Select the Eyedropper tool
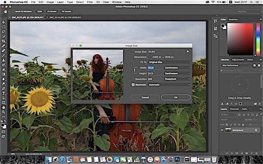Image resolution: width=263 pixels, height=164 pixels. point(3,46)
